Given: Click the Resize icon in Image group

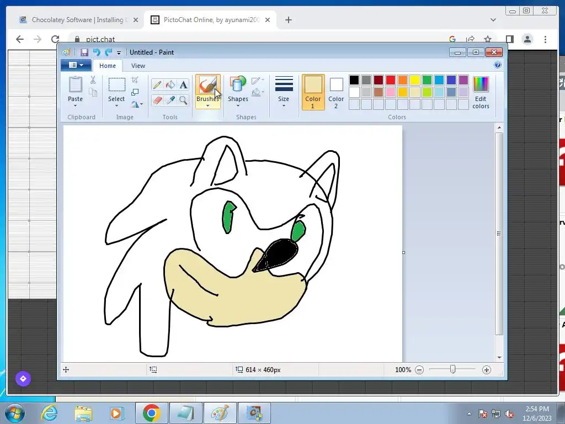Looking at the screenshot, I should [x=135, y=92].
